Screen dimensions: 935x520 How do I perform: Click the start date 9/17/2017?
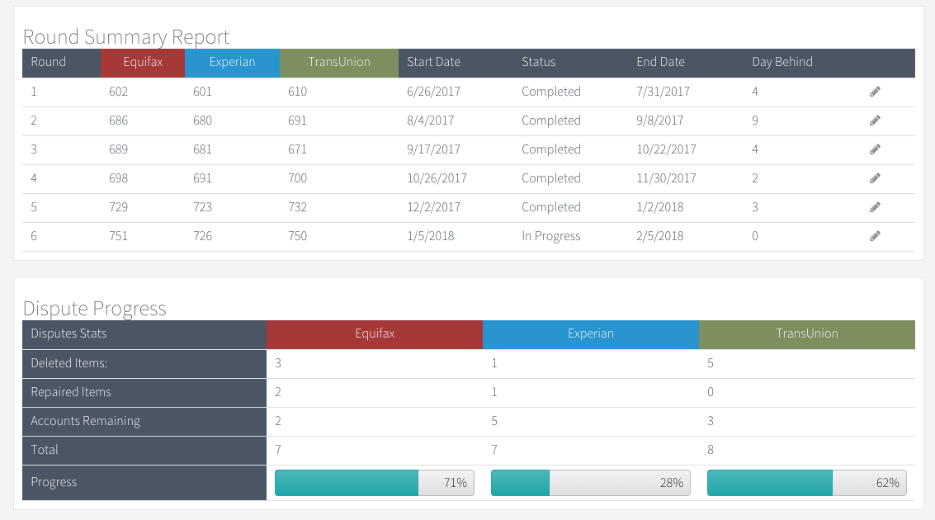pyautogui.click(x=433, y=149)
